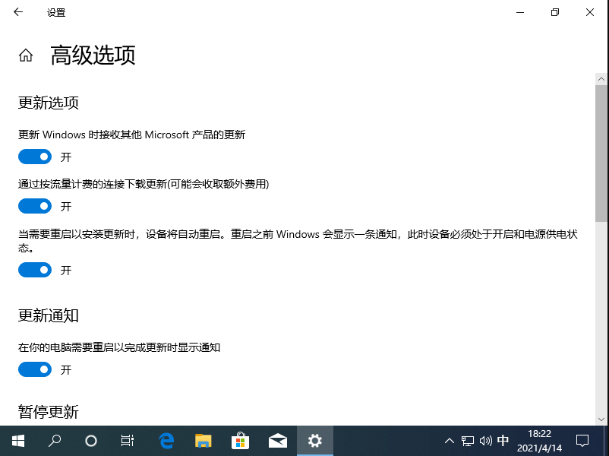Open the clock showing 18:22
Image resolution: width=609 pixels, height=456 pixels.
(539, 440)
